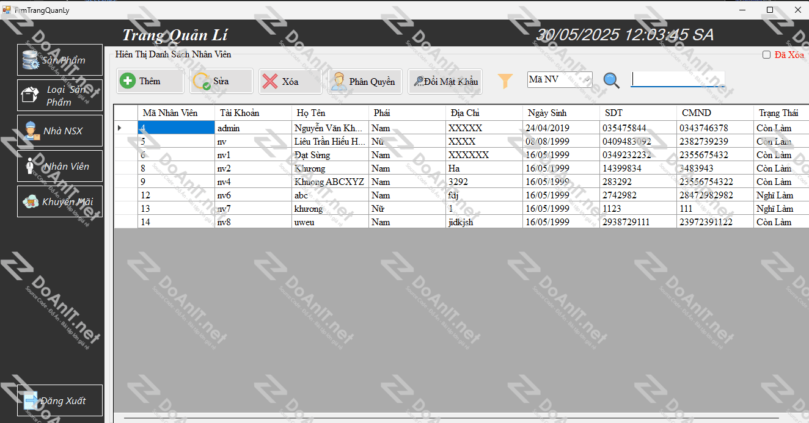Viewport: 809px width, 423px height.
Task: Click the Đổi Mật Khẩu button
Action: click(445, 81)
